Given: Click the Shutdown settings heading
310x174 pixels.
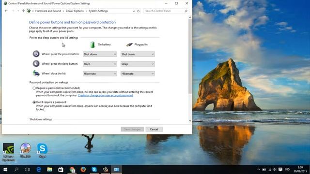Looking at the screenshot, I should point(41,119).
